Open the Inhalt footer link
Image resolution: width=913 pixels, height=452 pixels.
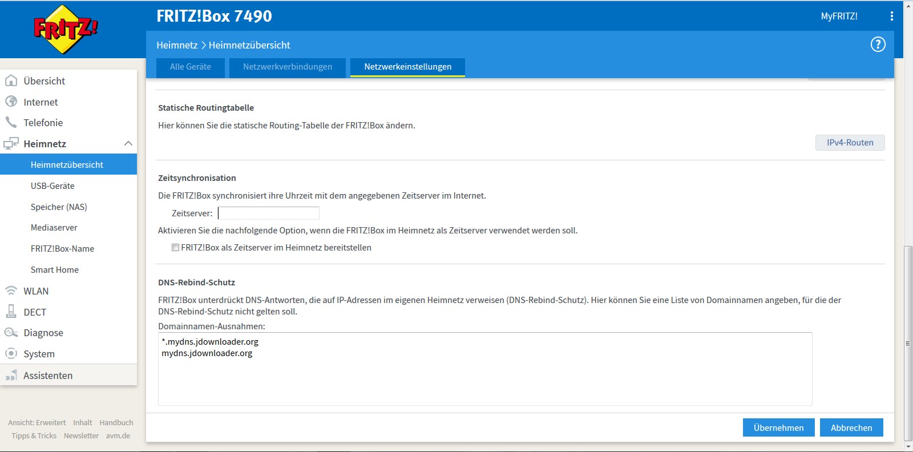[83, 422]
